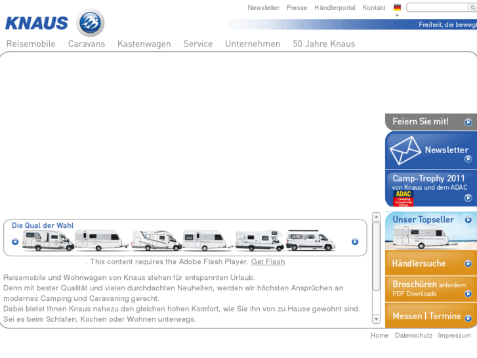Open the Reisemobile menu
Viewport: 477px width, 358px height.
31,44
